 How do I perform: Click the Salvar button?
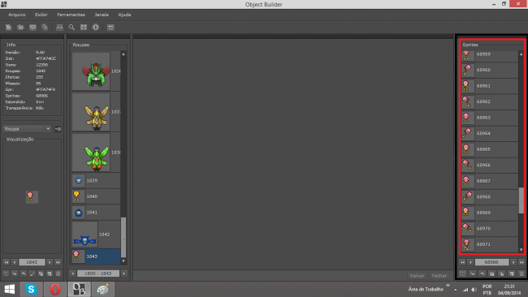[417, 275]
